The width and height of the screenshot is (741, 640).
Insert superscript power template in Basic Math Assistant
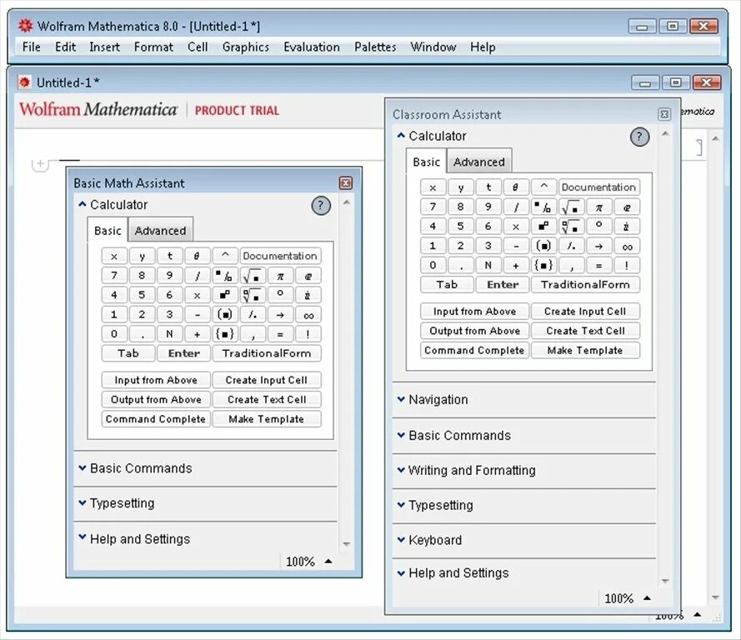click(225, 295)
